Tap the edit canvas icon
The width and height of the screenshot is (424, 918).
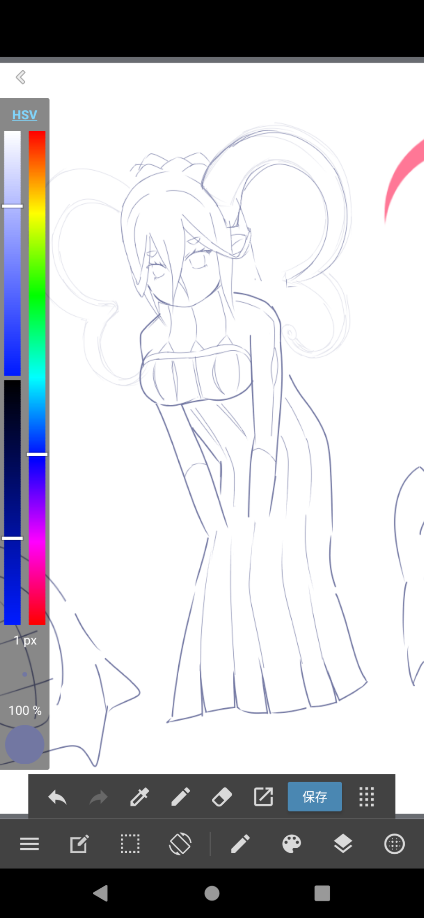point(79,844)
